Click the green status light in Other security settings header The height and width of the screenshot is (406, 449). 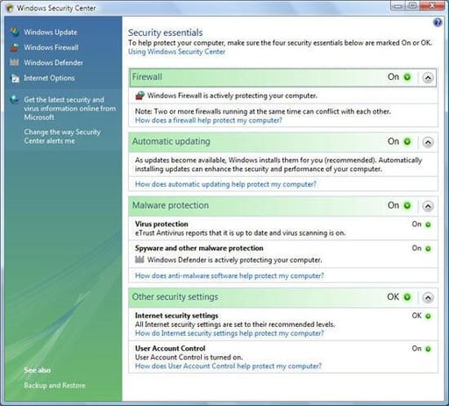407,297
